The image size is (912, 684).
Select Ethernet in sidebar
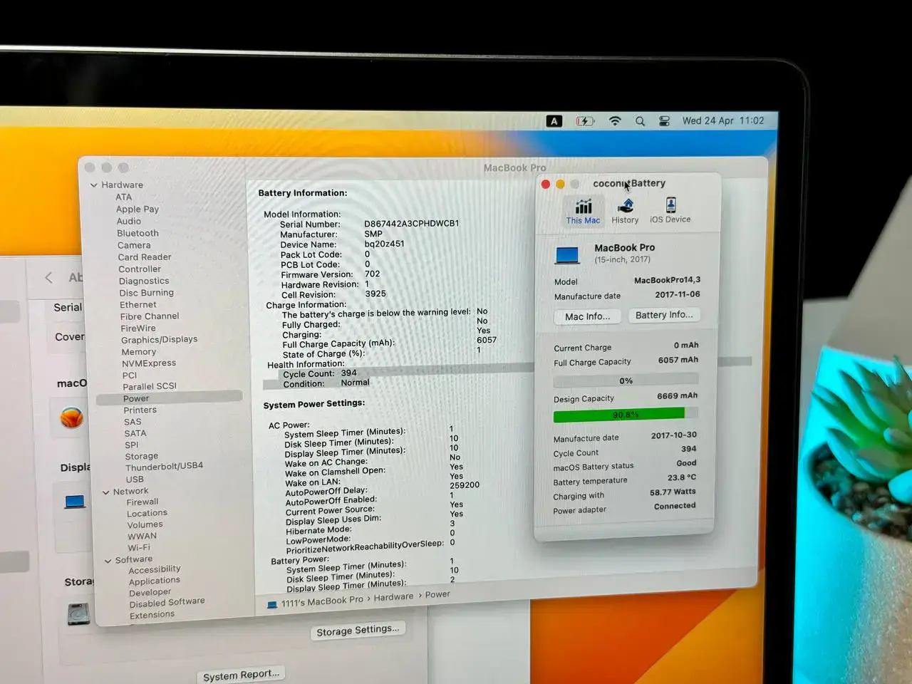[x=138, y=305]
